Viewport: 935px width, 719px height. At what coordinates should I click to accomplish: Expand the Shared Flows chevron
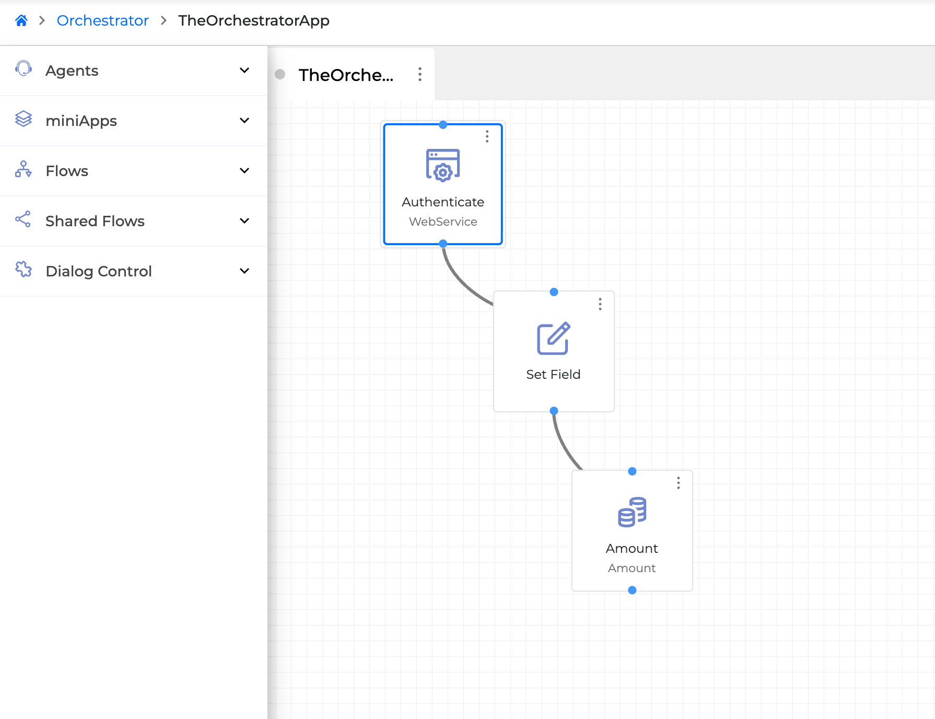pyautogui.click(x=244, y=221)
